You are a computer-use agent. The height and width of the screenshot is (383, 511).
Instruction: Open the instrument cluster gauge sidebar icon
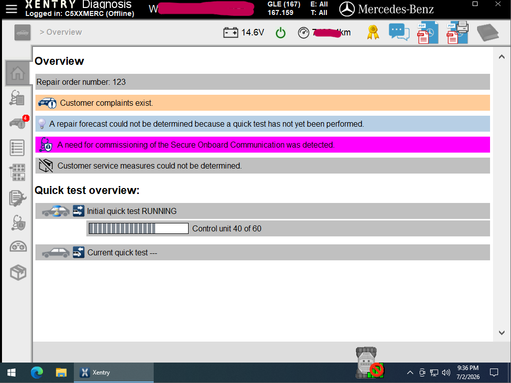click(18, 246)
